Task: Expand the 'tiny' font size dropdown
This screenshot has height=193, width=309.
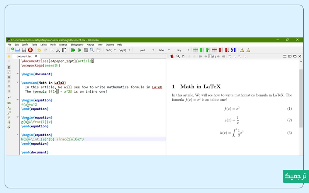Action: 188,50
